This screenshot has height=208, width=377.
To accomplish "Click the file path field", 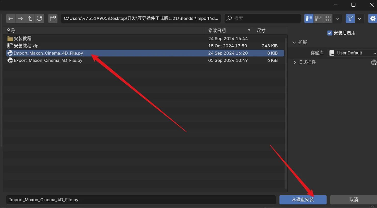I will (x=141, y=18).
